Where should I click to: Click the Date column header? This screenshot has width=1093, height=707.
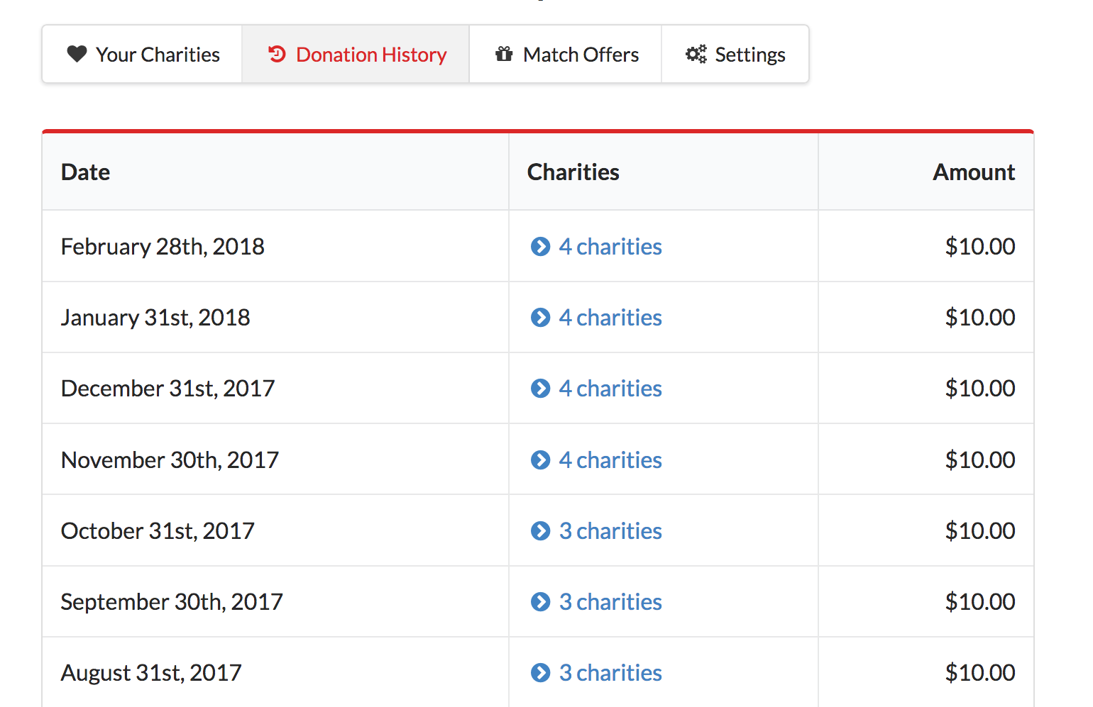coord(85,172)
